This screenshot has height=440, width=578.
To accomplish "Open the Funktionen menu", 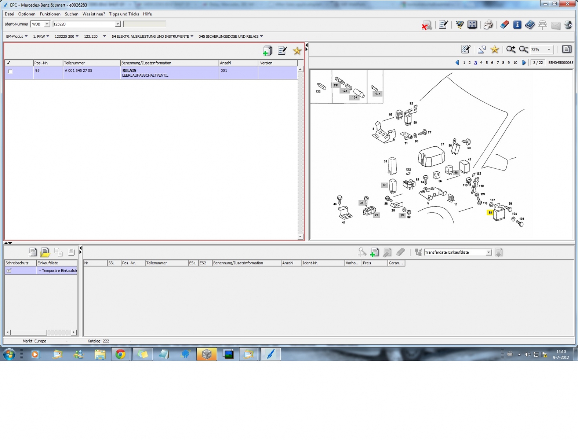I will tap(50, 14).
